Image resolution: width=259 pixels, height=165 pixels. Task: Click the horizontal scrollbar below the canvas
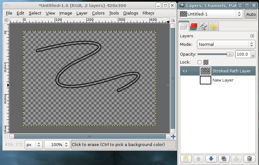(x=90, y=137)
